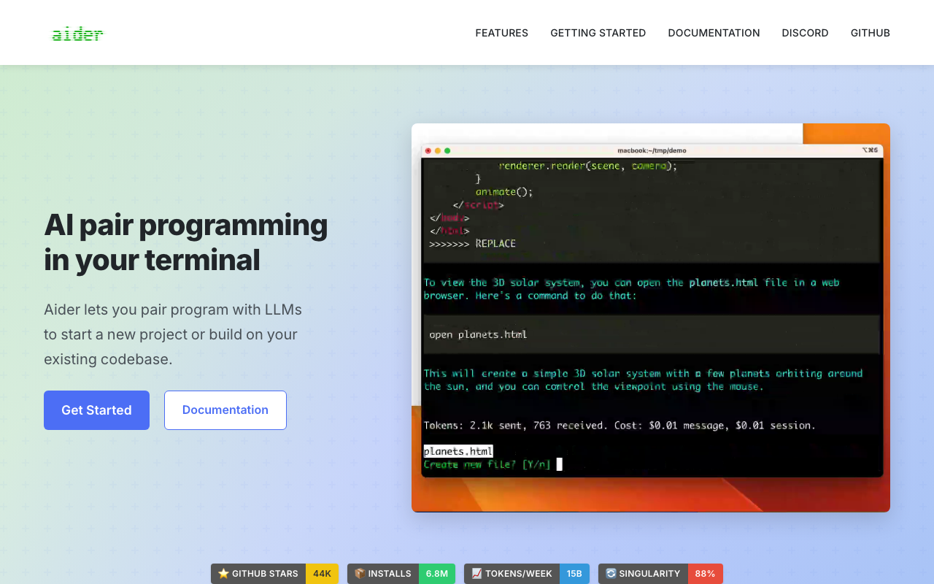
Task: Click the green dot in terminal demo
Action: pyautogui.click(x=447, y=151)
